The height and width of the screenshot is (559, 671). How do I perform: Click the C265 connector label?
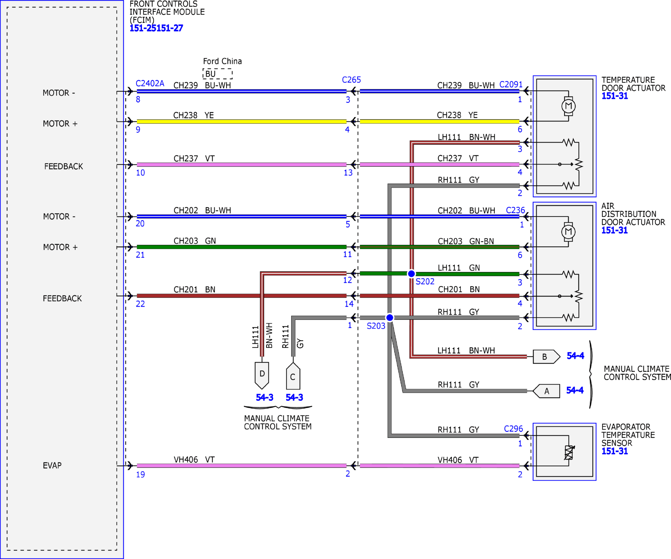[x=352, y=80]
